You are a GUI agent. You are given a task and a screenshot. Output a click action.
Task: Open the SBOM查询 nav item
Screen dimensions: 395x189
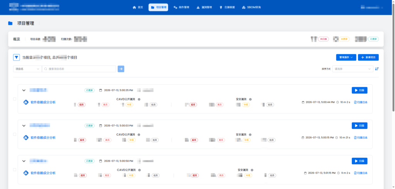(252, 7)
